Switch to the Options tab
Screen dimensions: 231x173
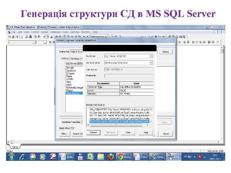(65, 59)
